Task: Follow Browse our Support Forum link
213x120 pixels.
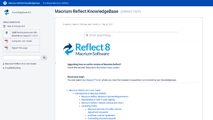Action: pyautogui.click(x=25, y=36)
